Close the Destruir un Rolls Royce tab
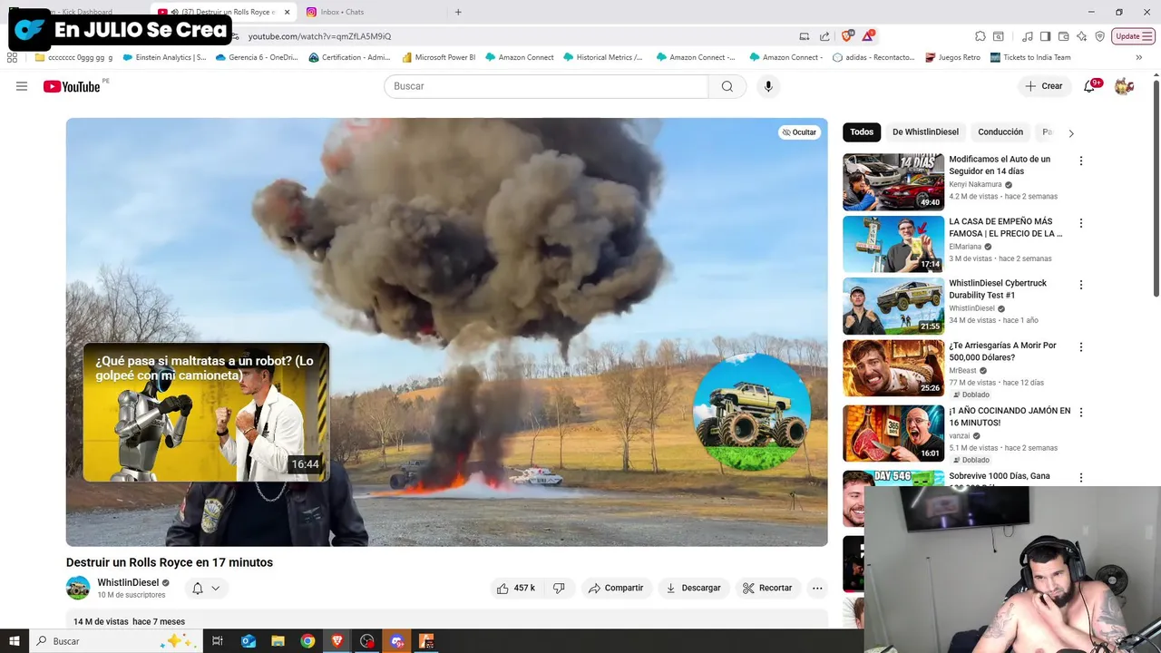 click(288, 12)
